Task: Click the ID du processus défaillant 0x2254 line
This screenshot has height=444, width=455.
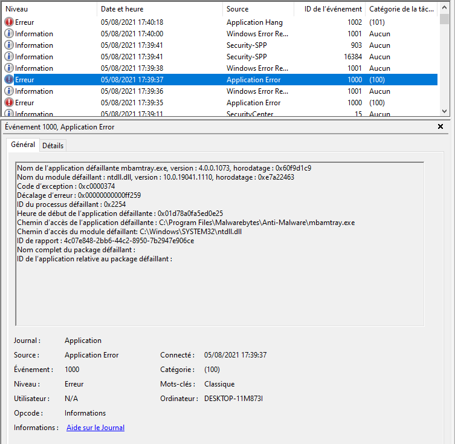Action: (x=71, y=204)
